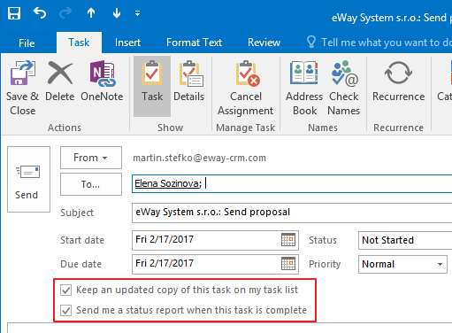Set task Recurrence
The image size is (452, 333).
pyautogui.click(x=398, y=81)
